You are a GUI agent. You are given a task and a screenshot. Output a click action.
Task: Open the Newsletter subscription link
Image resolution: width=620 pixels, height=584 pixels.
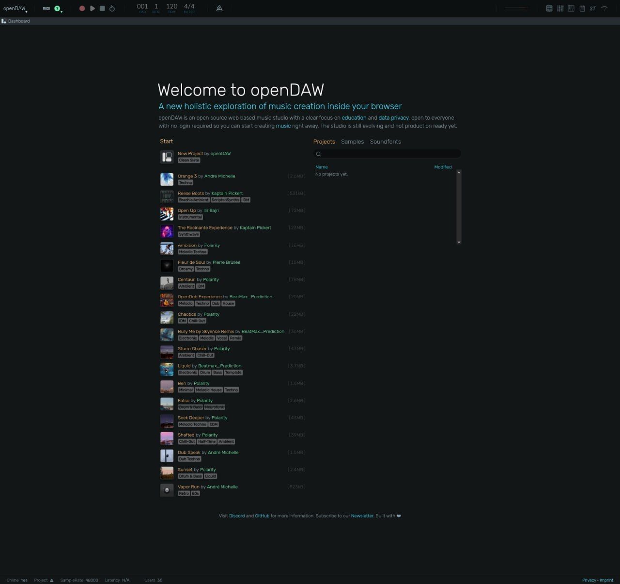click(x=362, y=516)
